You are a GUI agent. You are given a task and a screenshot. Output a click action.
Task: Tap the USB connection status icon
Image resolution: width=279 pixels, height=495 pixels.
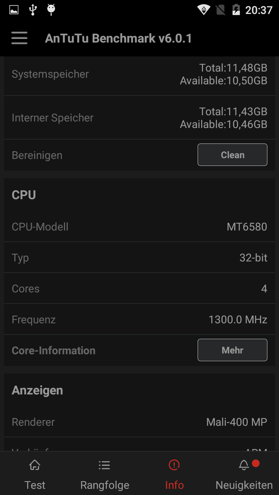33,10
